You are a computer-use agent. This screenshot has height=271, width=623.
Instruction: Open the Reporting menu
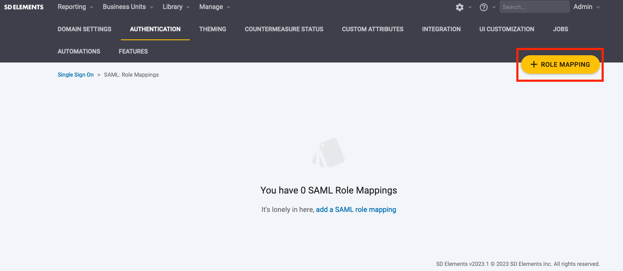click(72, 7)
